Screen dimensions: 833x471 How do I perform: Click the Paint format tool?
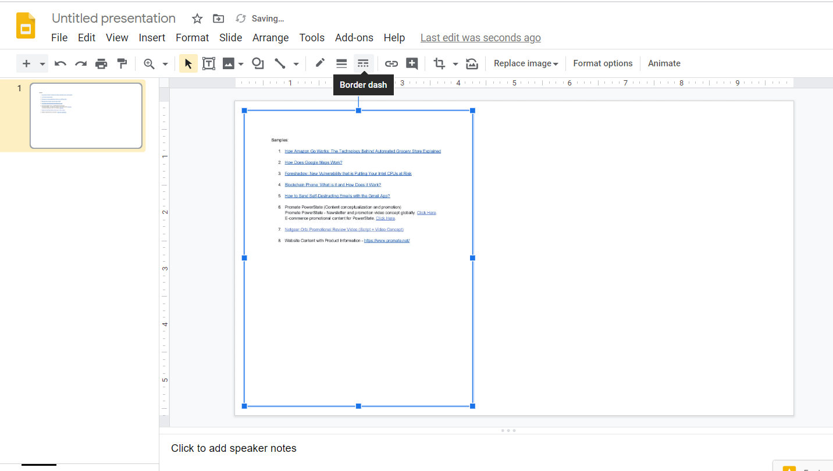coord(122,63)
